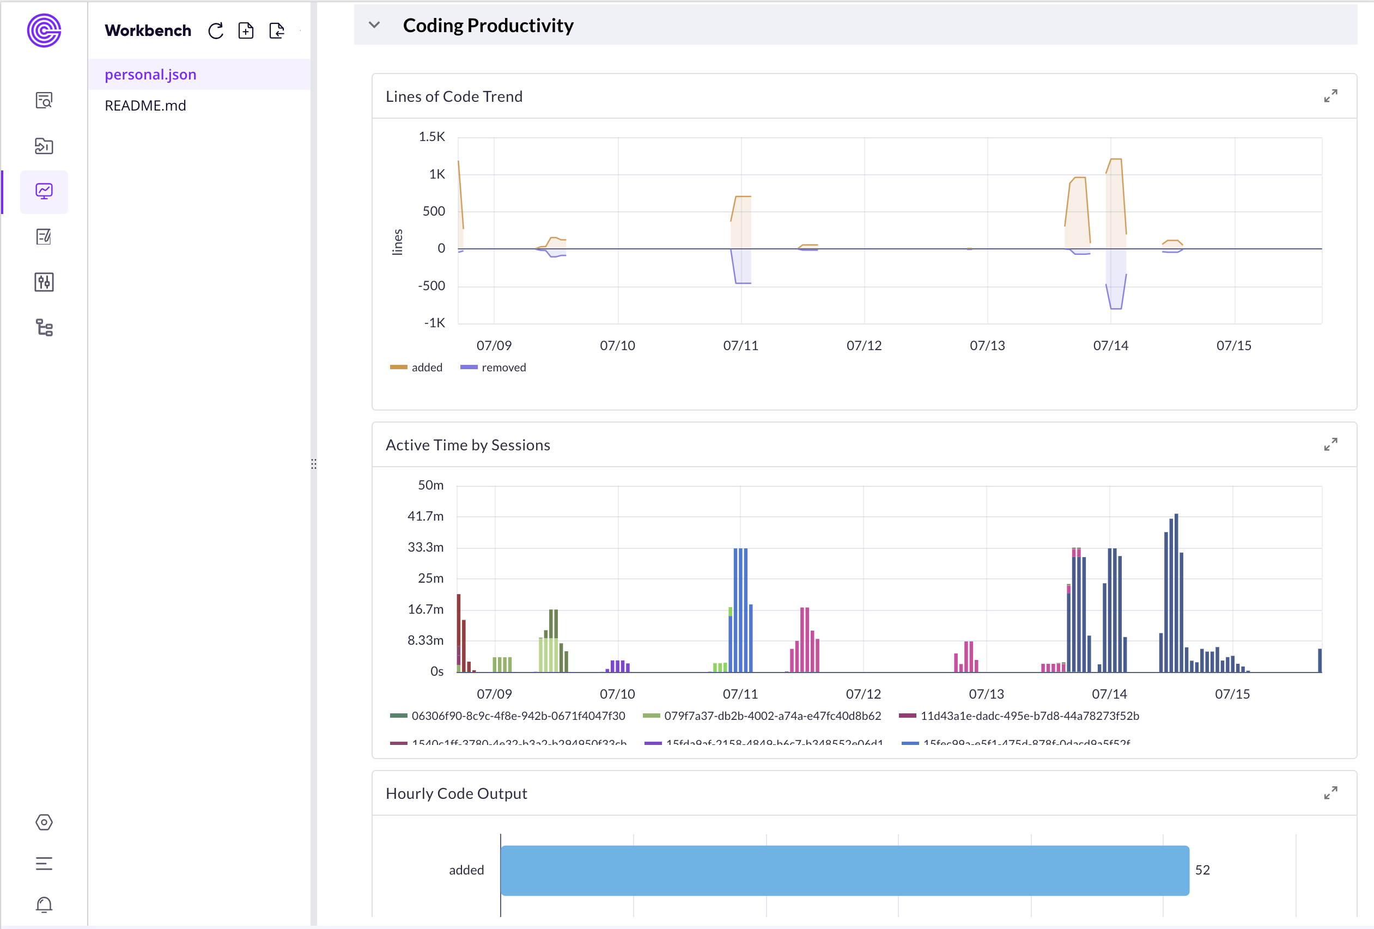Open the file search panel icon
Screen dimensions: 1374x929
click(x=44, y=100)
